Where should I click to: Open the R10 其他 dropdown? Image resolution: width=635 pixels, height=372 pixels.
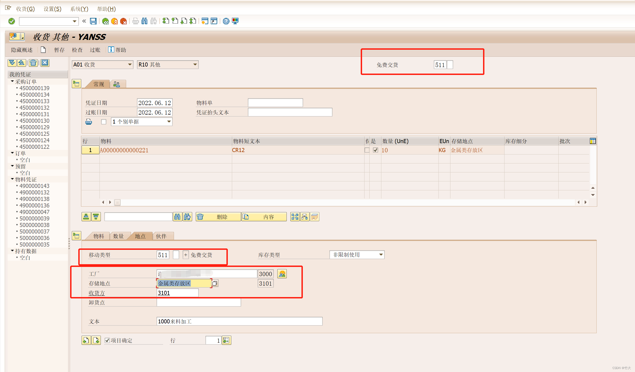pyautogui.click(x=195, y=65)
